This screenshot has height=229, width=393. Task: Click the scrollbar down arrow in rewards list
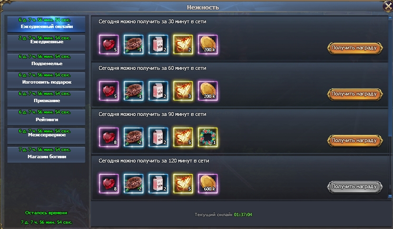coord(390,197)
